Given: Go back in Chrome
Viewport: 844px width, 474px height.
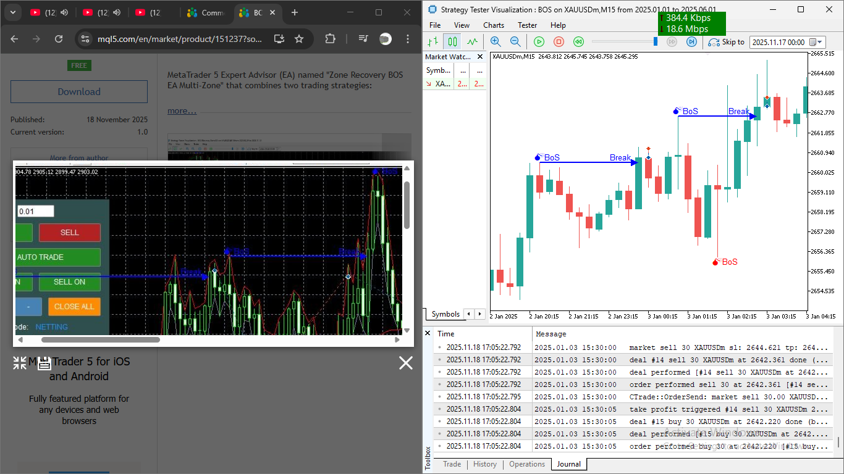Looking at the screenshot, I should point(14,39).
